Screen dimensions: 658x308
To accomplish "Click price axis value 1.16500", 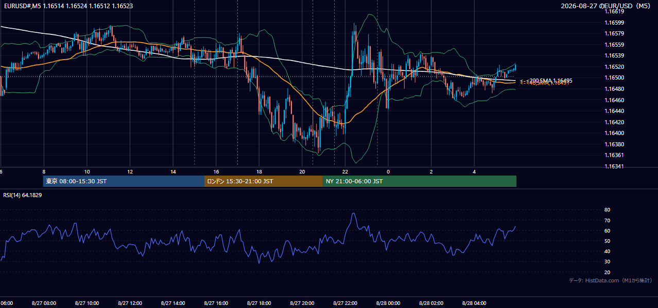I will (614, 78).
